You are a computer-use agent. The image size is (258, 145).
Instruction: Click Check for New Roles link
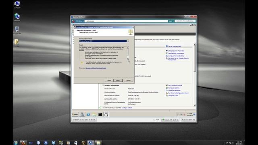coord(174,90)
